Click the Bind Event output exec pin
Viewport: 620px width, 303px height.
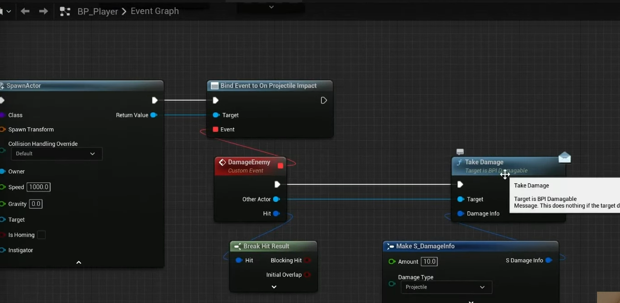point(324,100)
